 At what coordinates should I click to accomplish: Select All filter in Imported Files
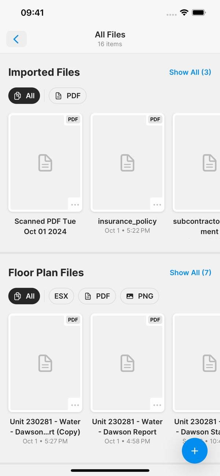pyautogui.click(x=24, y=96)
